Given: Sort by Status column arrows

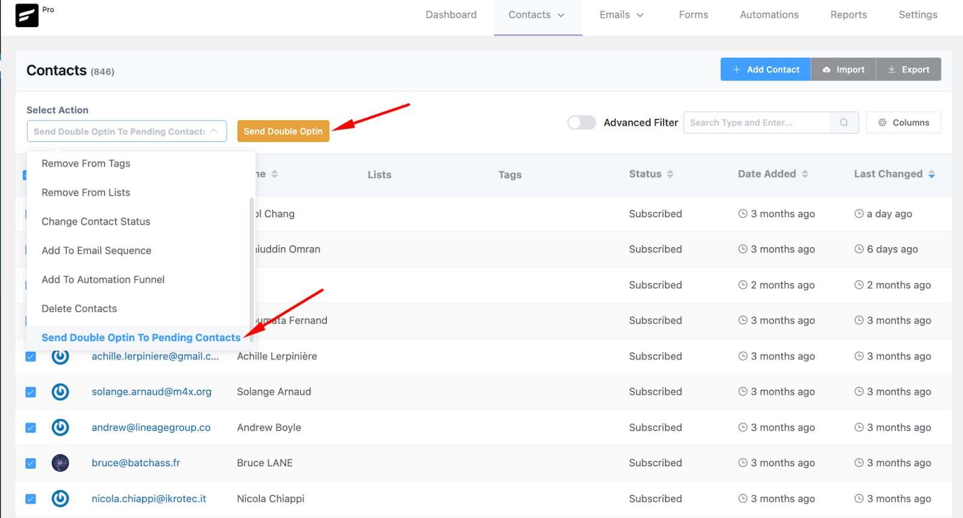Looking at the screenshot, I should [670, 174].
